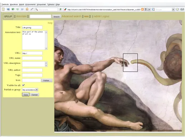
Task: Open the Publish to group dropdown
Action: [x=30, y=90]
